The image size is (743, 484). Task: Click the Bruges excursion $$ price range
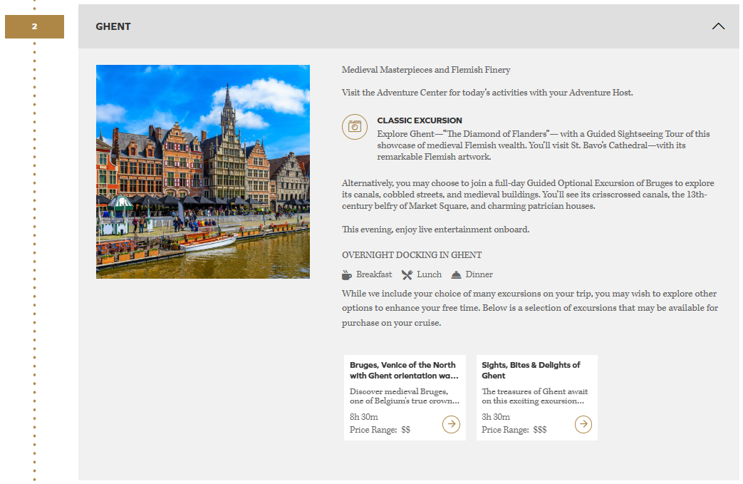coord(380,430)
